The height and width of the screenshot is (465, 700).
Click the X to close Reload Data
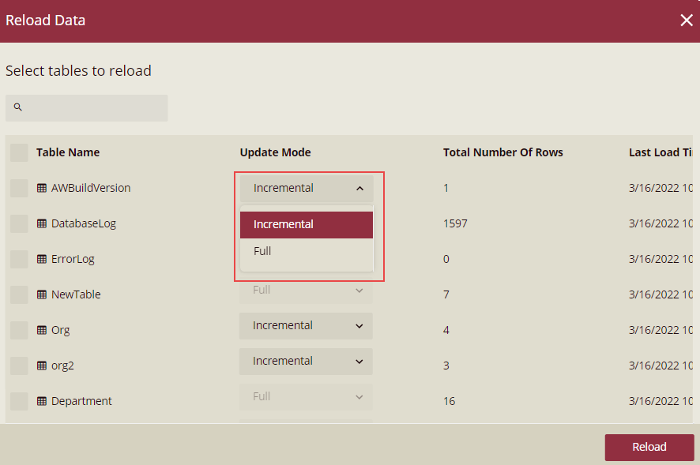[x=686, y=21]
